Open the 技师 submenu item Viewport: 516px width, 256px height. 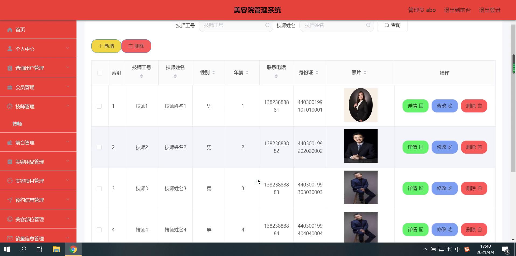click(x=17, y=124)
